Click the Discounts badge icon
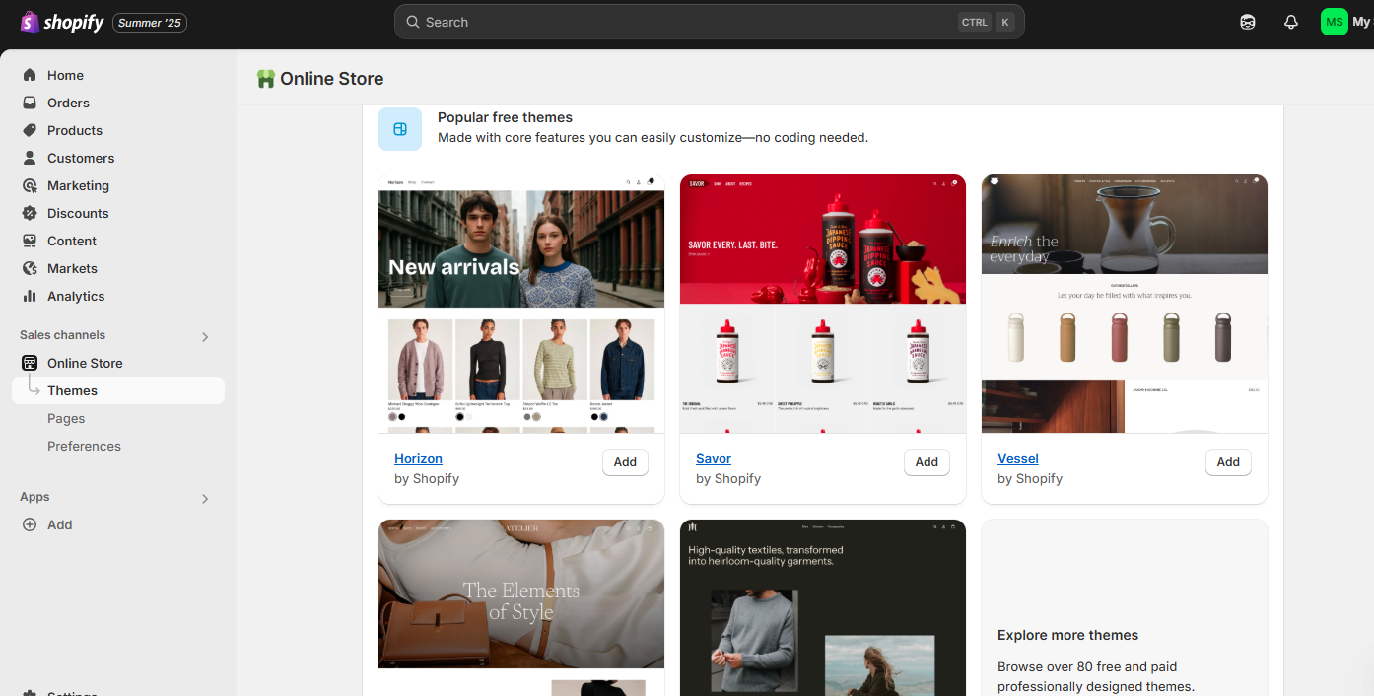The image size is (1374, 696). point(30,213)
